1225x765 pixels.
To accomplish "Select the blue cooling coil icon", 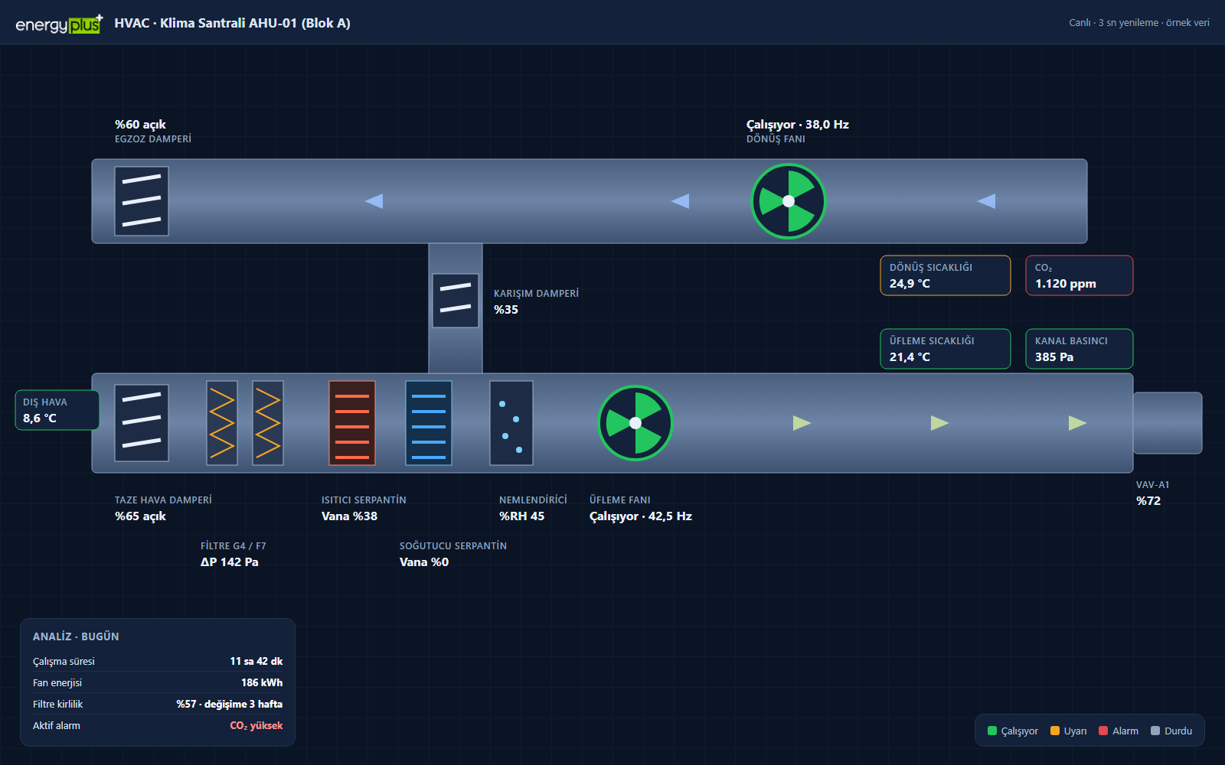I will point(429,423).
